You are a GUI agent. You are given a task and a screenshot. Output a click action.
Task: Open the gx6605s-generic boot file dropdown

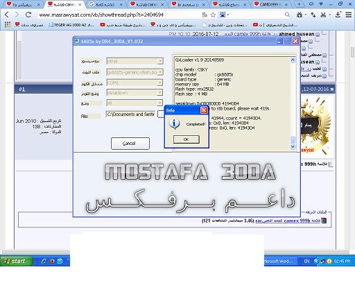160,72
